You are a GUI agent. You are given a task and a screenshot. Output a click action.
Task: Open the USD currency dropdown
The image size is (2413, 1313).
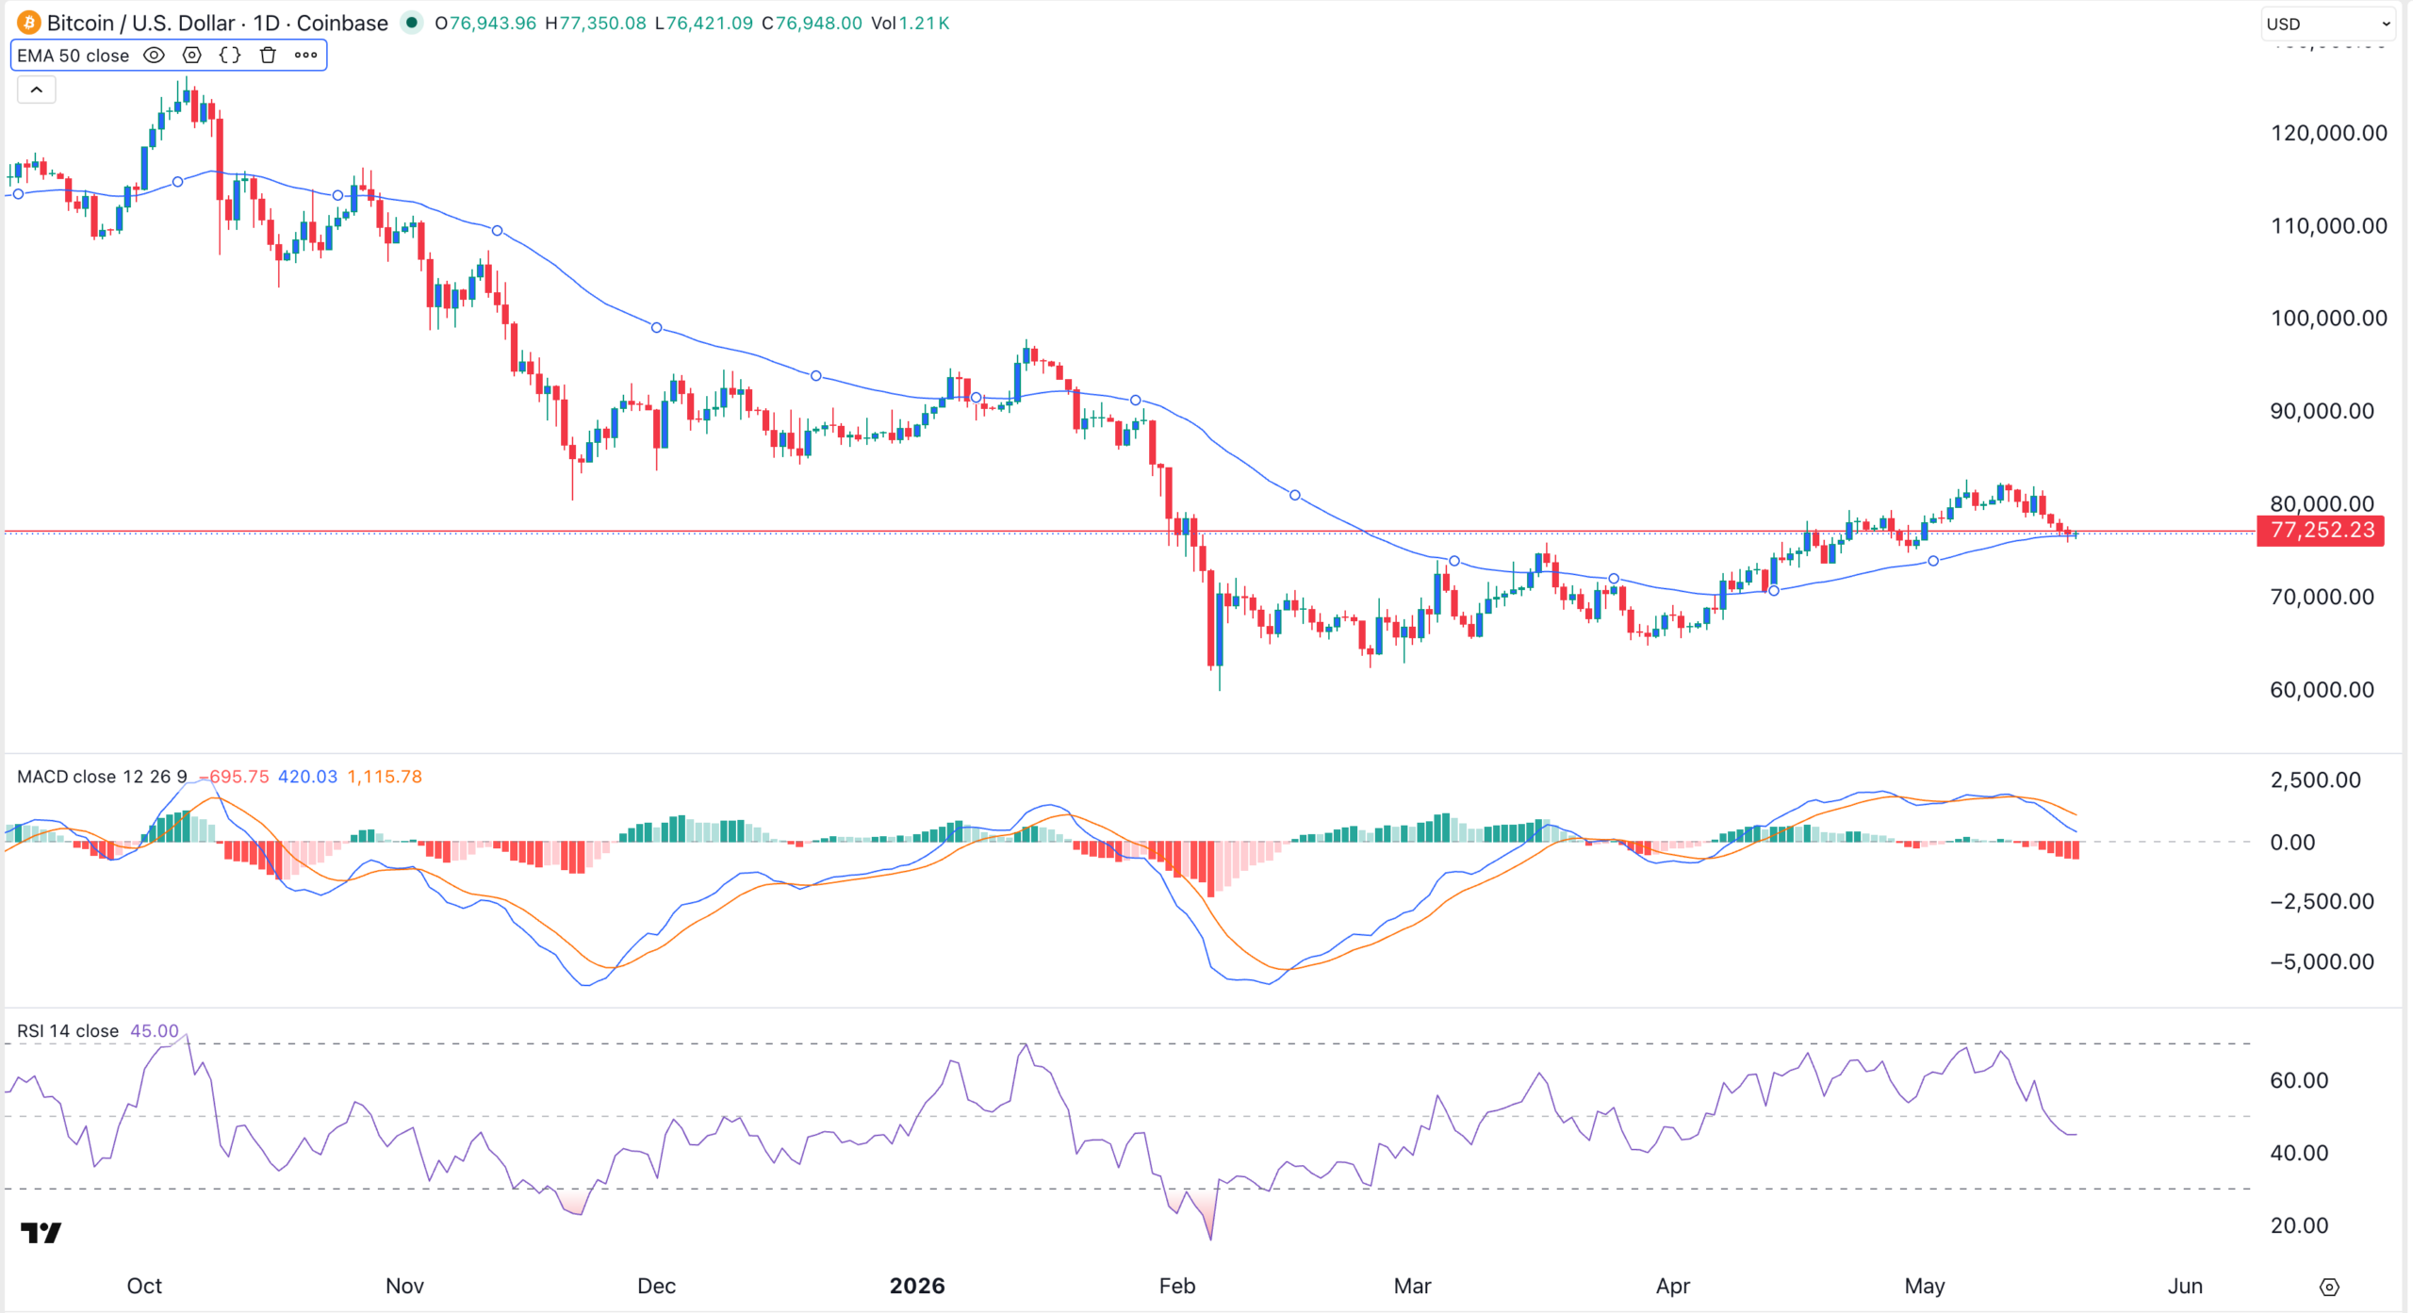click(2327, 24)
